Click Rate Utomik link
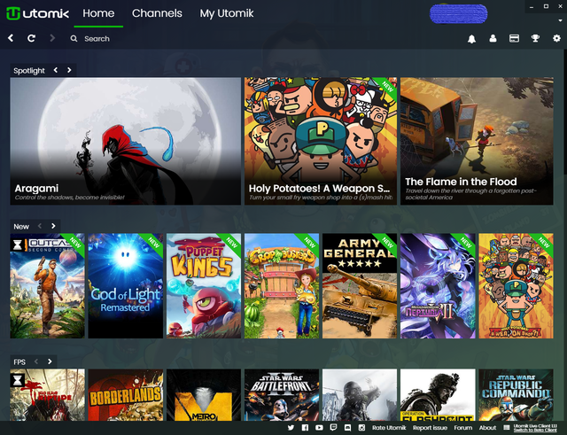Image resolution: width=567 pixels, height=435 pixels. click(389, 428)
